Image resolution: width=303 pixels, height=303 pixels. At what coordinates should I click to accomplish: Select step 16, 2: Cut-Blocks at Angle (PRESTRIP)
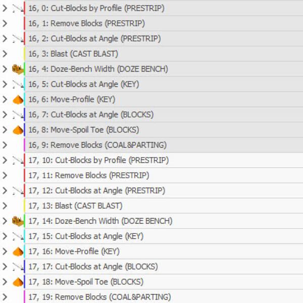[x=94, y=38]
